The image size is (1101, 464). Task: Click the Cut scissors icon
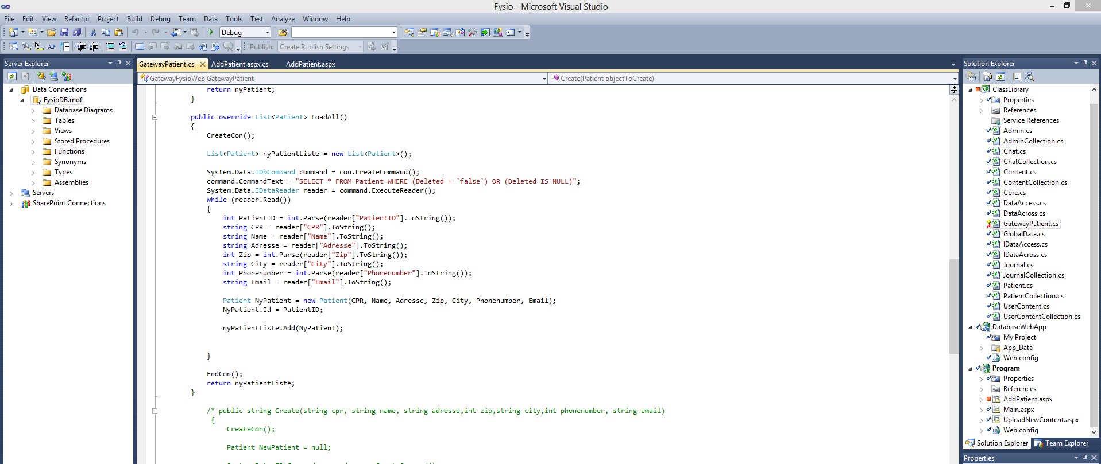tap(93, 33)
